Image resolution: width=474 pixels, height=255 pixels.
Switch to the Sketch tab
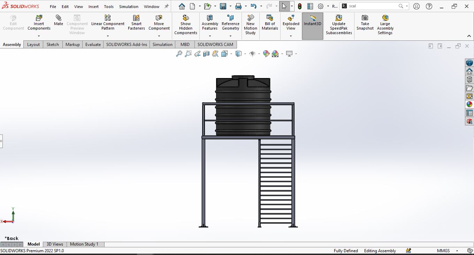pos(53,45)
